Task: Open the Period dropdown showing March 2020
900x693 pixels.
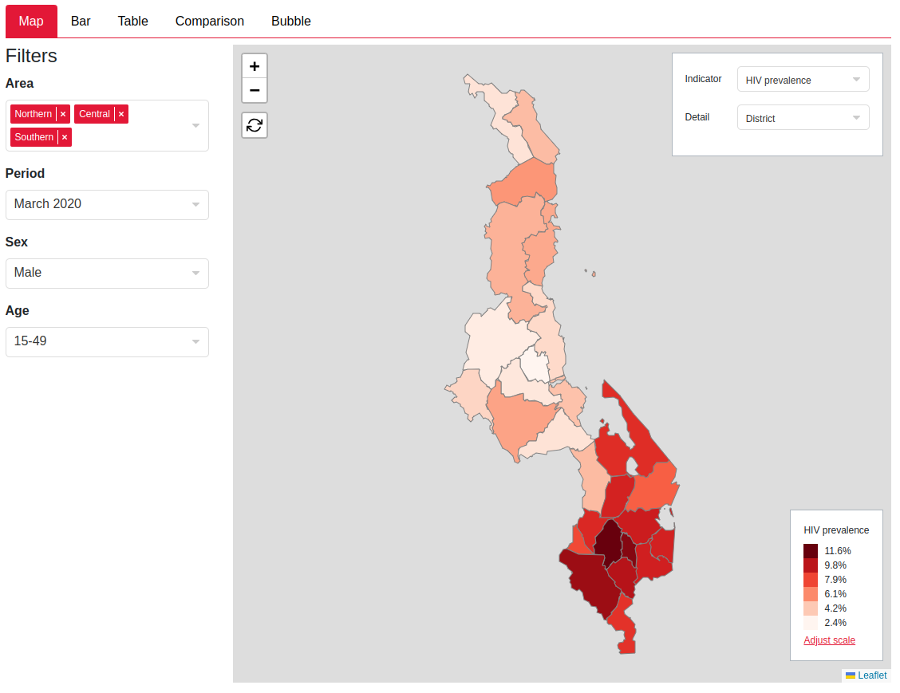Action: 108,205
